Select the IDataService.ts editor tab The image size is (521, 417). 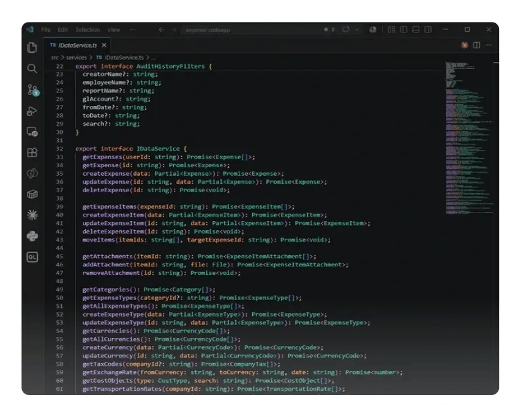(x=78, y=45)
